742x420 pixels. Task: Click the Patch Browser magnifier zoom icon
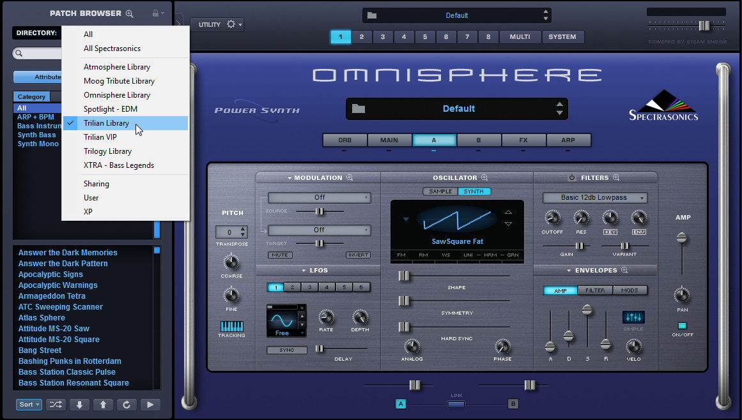(x=129, y=13)
